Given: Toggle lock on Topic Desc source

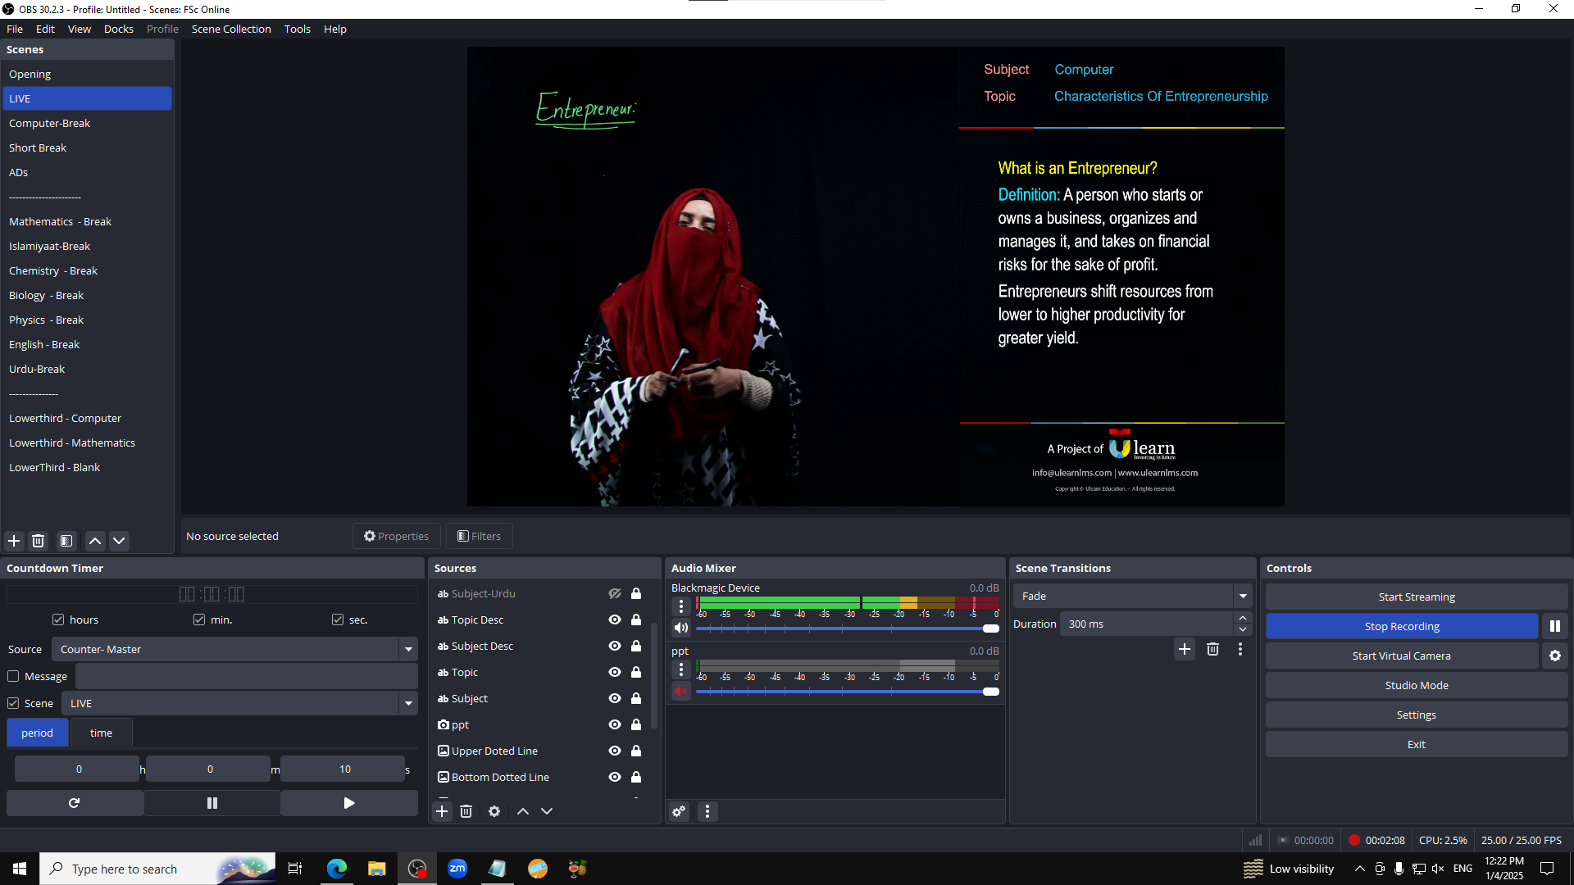Looking at the screenshot, I should (x=636, y=619).
